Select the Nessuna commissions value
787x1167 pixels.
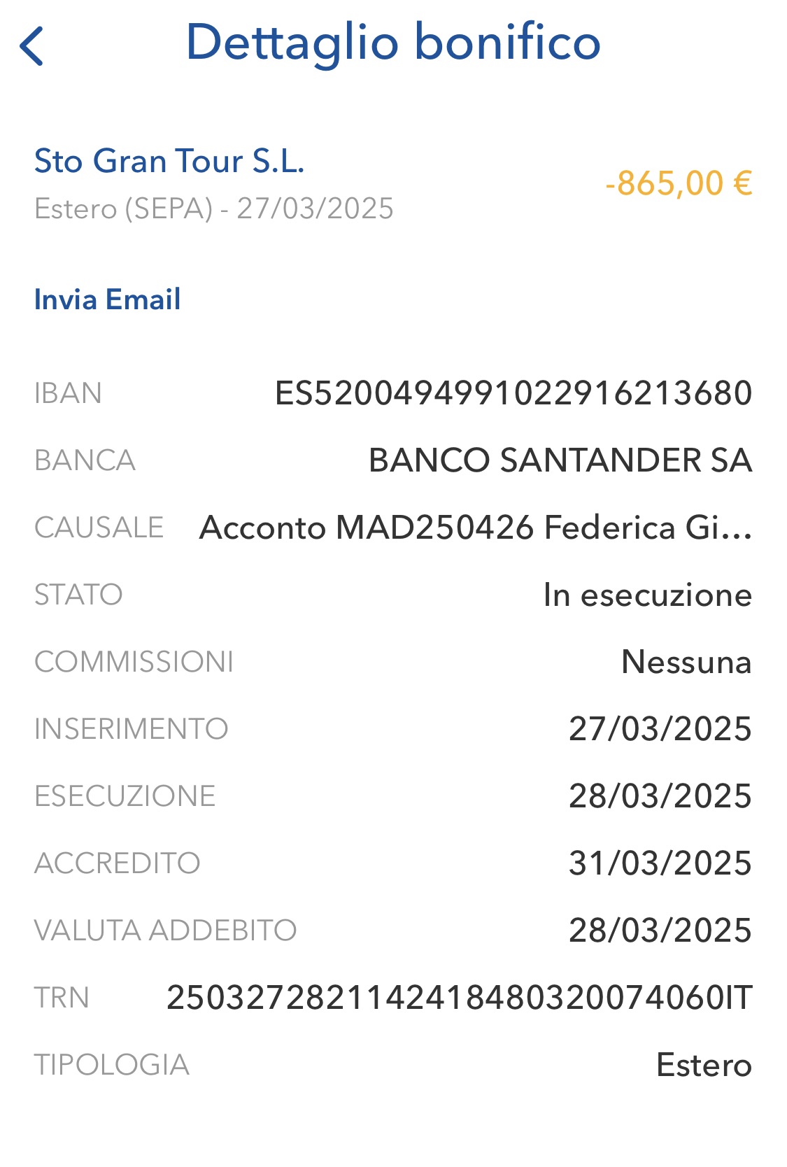[687, 662]
